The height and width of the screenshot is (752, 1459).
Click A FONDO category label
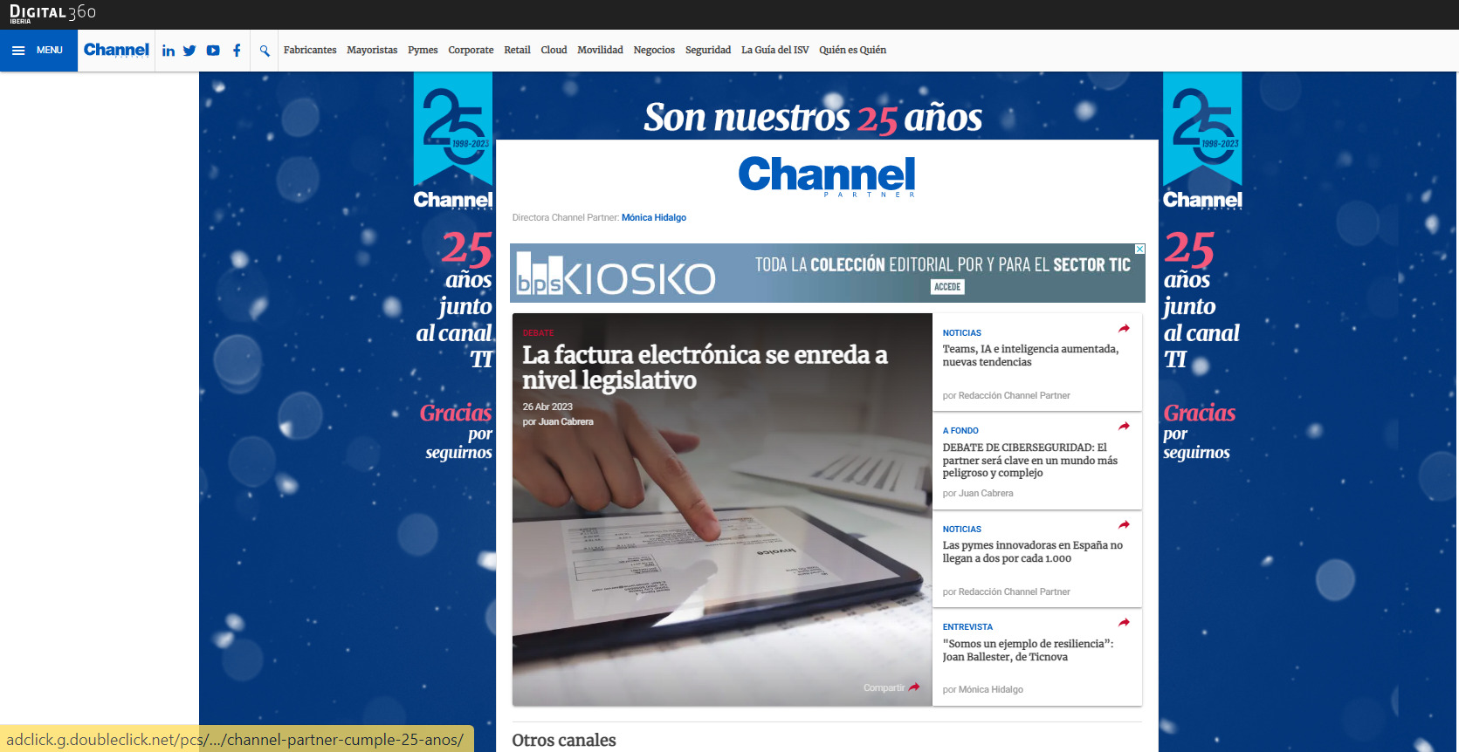pyautogui.click(x=960, y=431)
